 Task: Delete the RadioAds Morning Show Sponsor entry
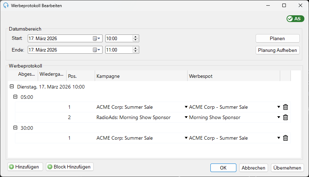point(286,117)
